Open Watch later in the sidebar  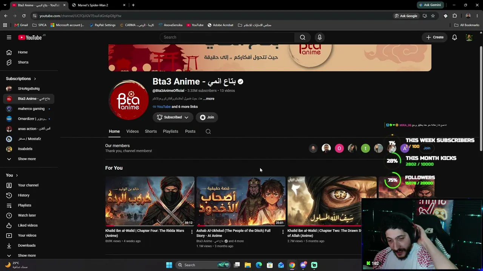pos(27,215)
